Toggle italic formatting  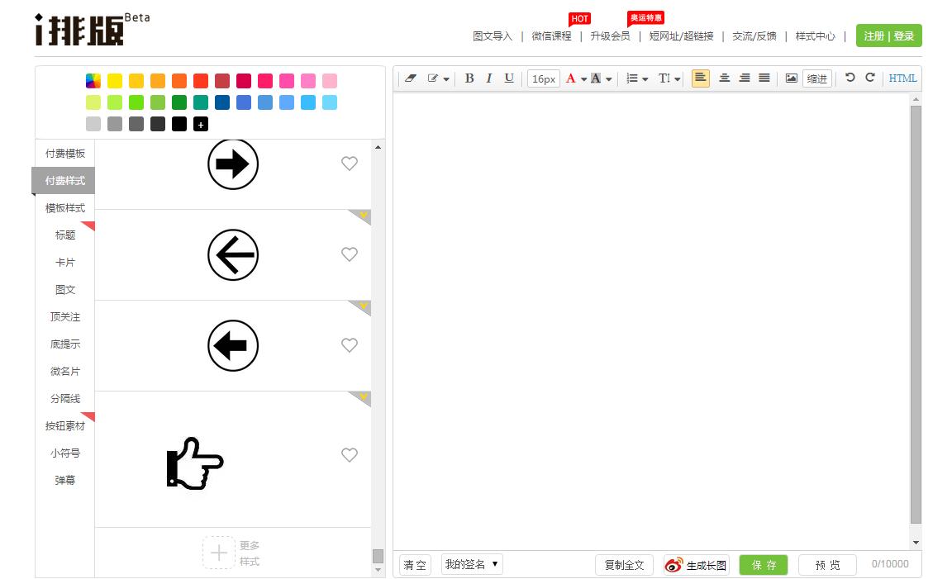tap(488, 78)
